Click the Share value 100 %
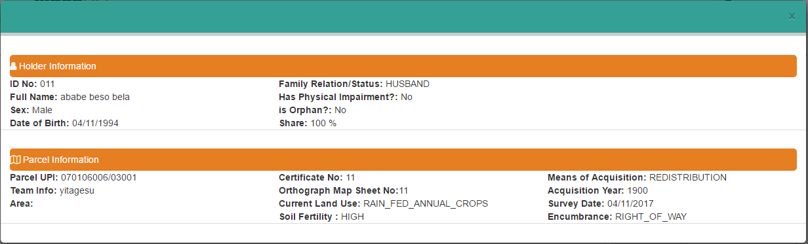Image resolution: width=808 pixels, height=244 pixels. pos(323,123)
